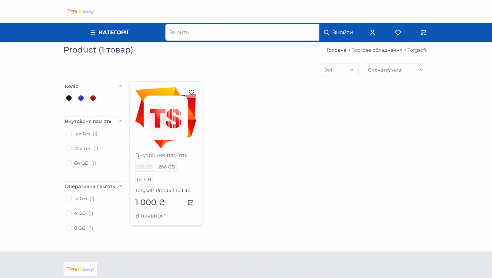The height and width of the screenshot is (278, 492).
Task: Tick the 12 GB RAM checkbox
Action: [x=69, y=198]
